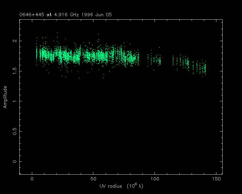242x194 pixels.
Task: Select the 4.916 GHz frequency text
Action: [x=62, y=15]
